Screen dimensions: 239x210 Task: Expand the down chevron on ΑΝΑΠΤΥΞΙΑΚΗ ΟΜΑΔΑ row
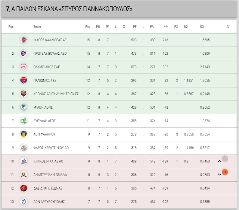[220, 175]
